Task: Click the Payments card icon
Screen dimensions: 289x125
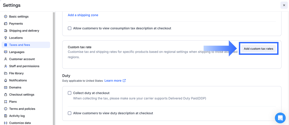Action: pos(6,24)
